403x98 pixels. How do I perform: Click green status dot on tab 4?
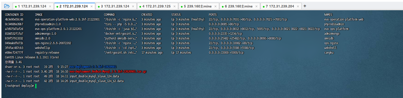click(140, 6)
